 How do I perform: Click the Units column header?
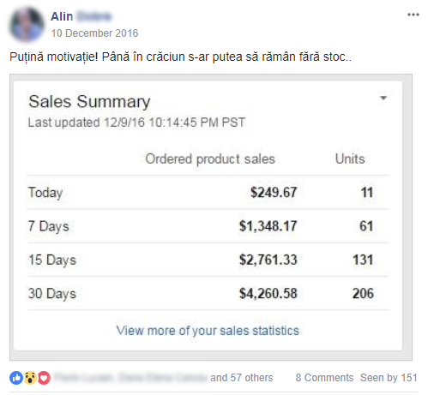click(350, 159)
